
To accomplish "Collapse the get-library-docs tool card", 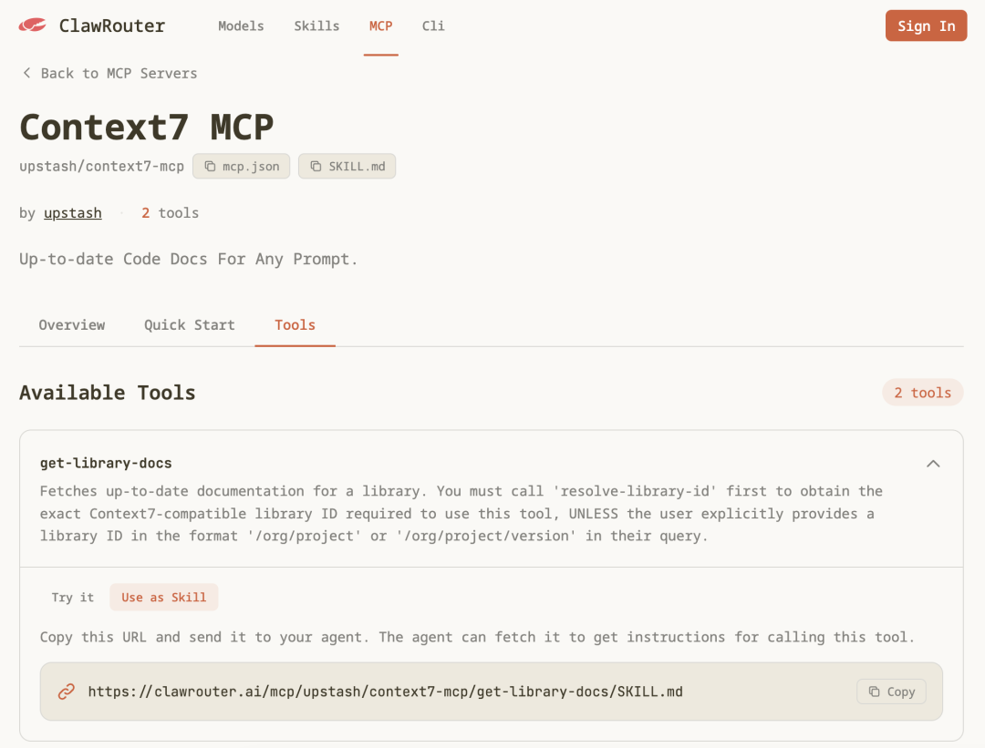I will point(933,464).
